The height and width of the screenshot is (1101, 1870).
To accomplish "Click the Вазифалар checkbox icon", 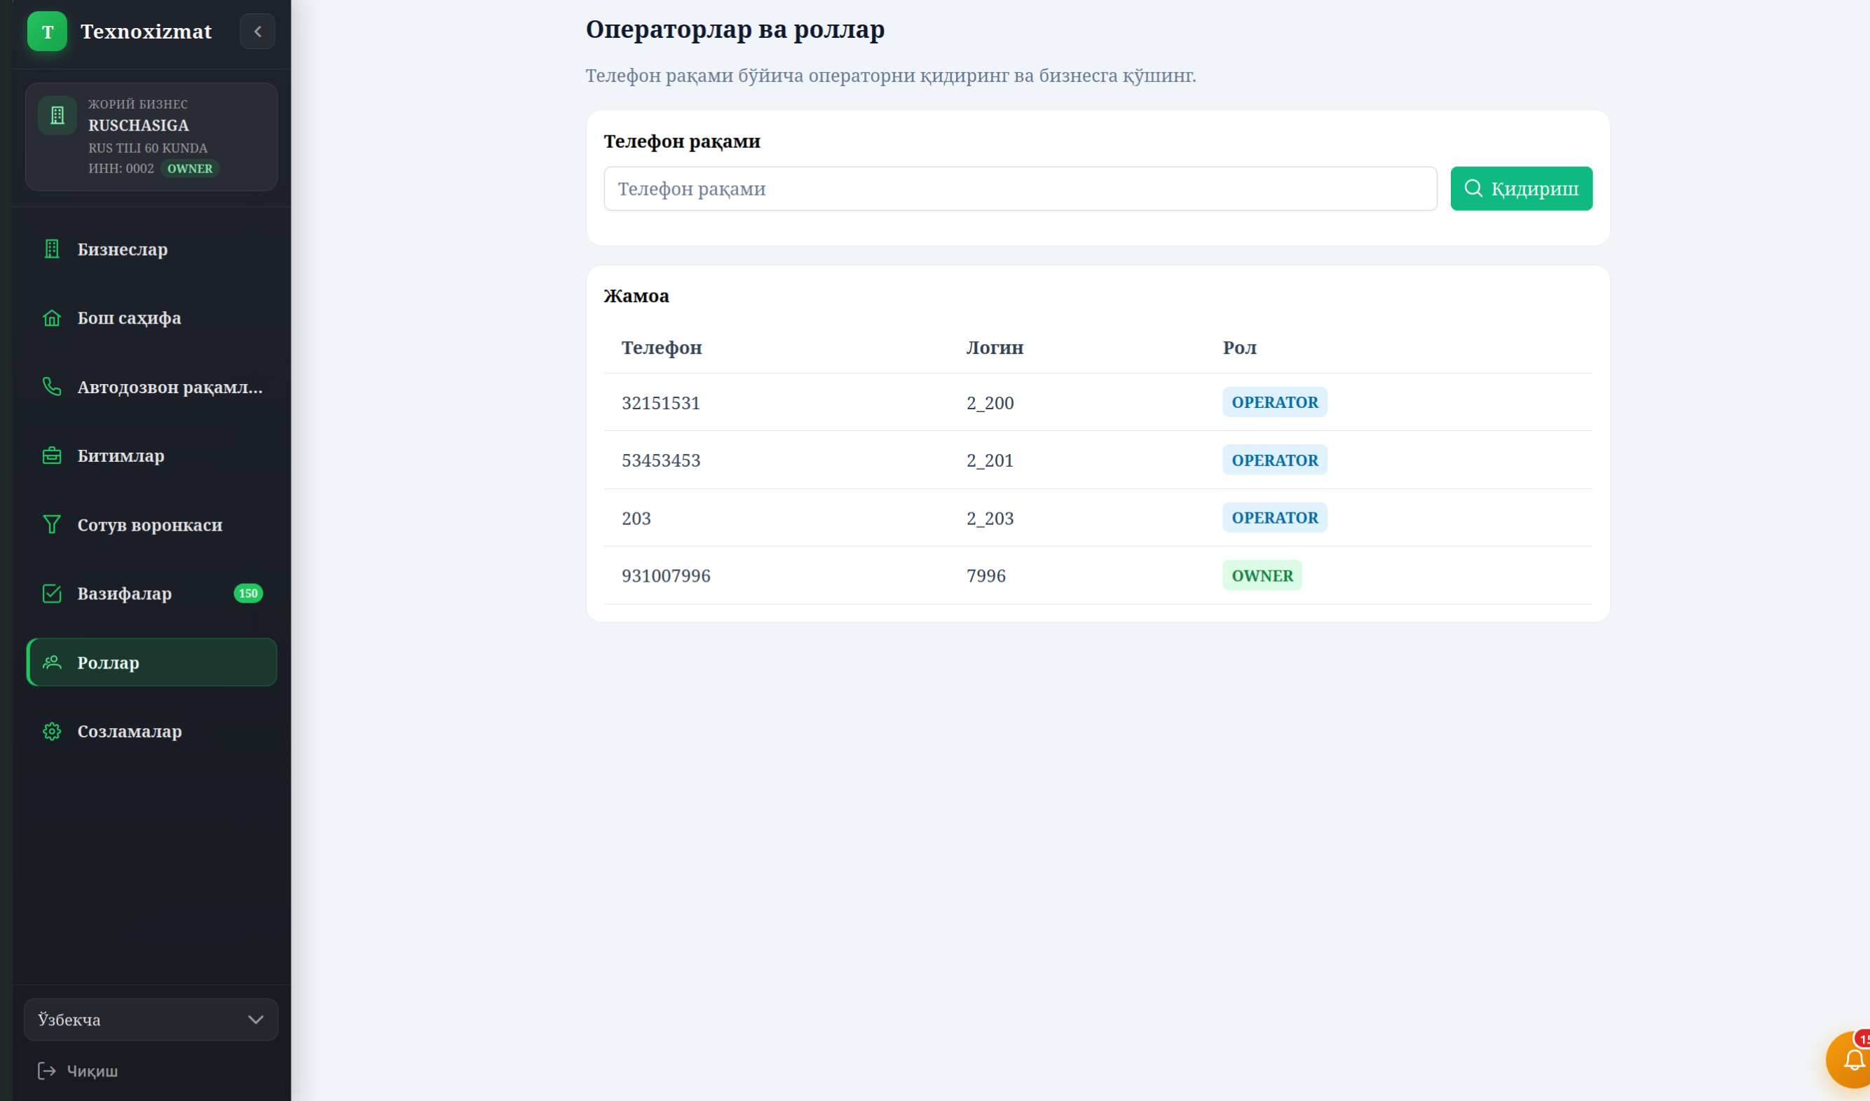I will [x=52, y=594].
